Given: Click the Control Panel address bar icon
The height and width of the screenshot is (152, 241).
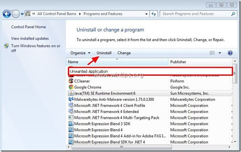Looking at the screenshot, I should (x=28, y=14).
